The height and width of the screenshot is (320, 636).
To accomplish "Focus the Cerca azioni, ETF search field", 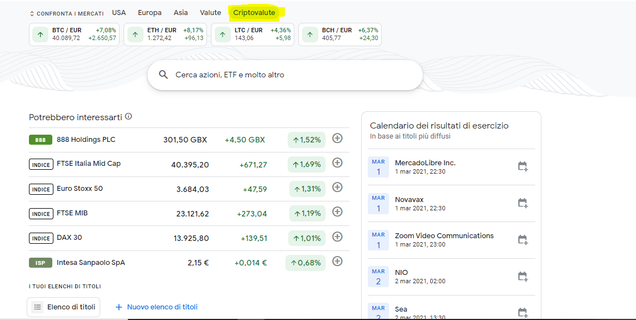I will (x=285, y=75).
